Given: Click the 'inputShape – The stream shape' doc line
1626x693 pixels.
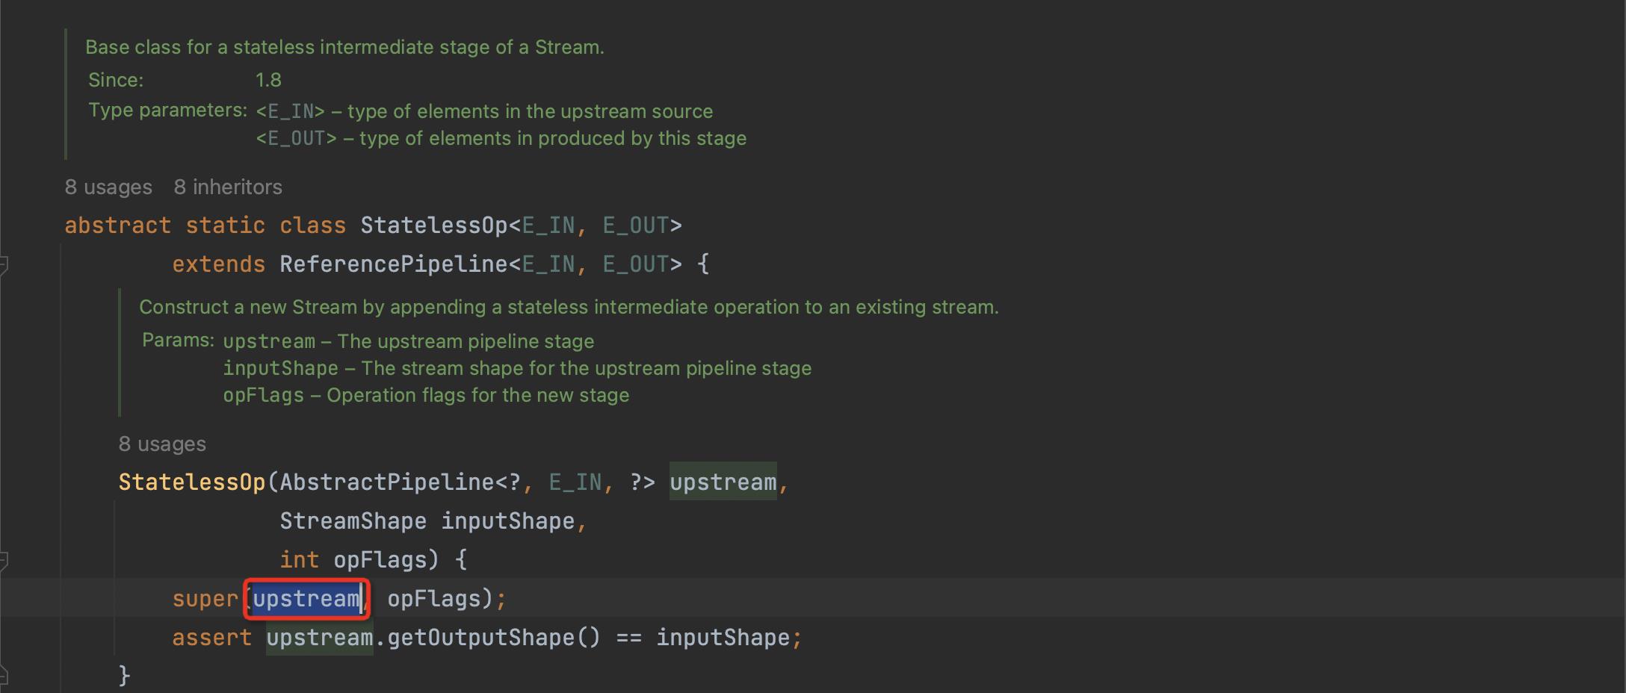Looking at the screenshot, I should pyautogui.click(x=517, y=368).
